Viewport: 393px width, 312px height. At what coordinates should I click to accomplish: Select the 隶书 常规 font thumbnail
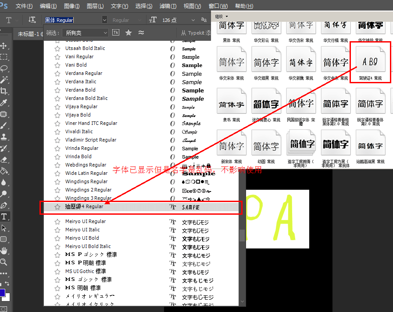(x=231, y=105)
